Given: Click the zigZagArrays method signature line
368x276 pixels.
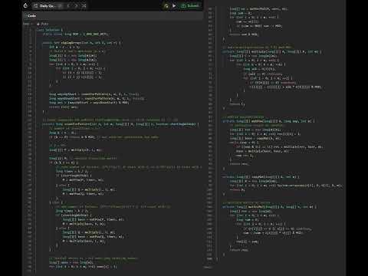Looking at the screenshot, I should click(x=82, y=43).
